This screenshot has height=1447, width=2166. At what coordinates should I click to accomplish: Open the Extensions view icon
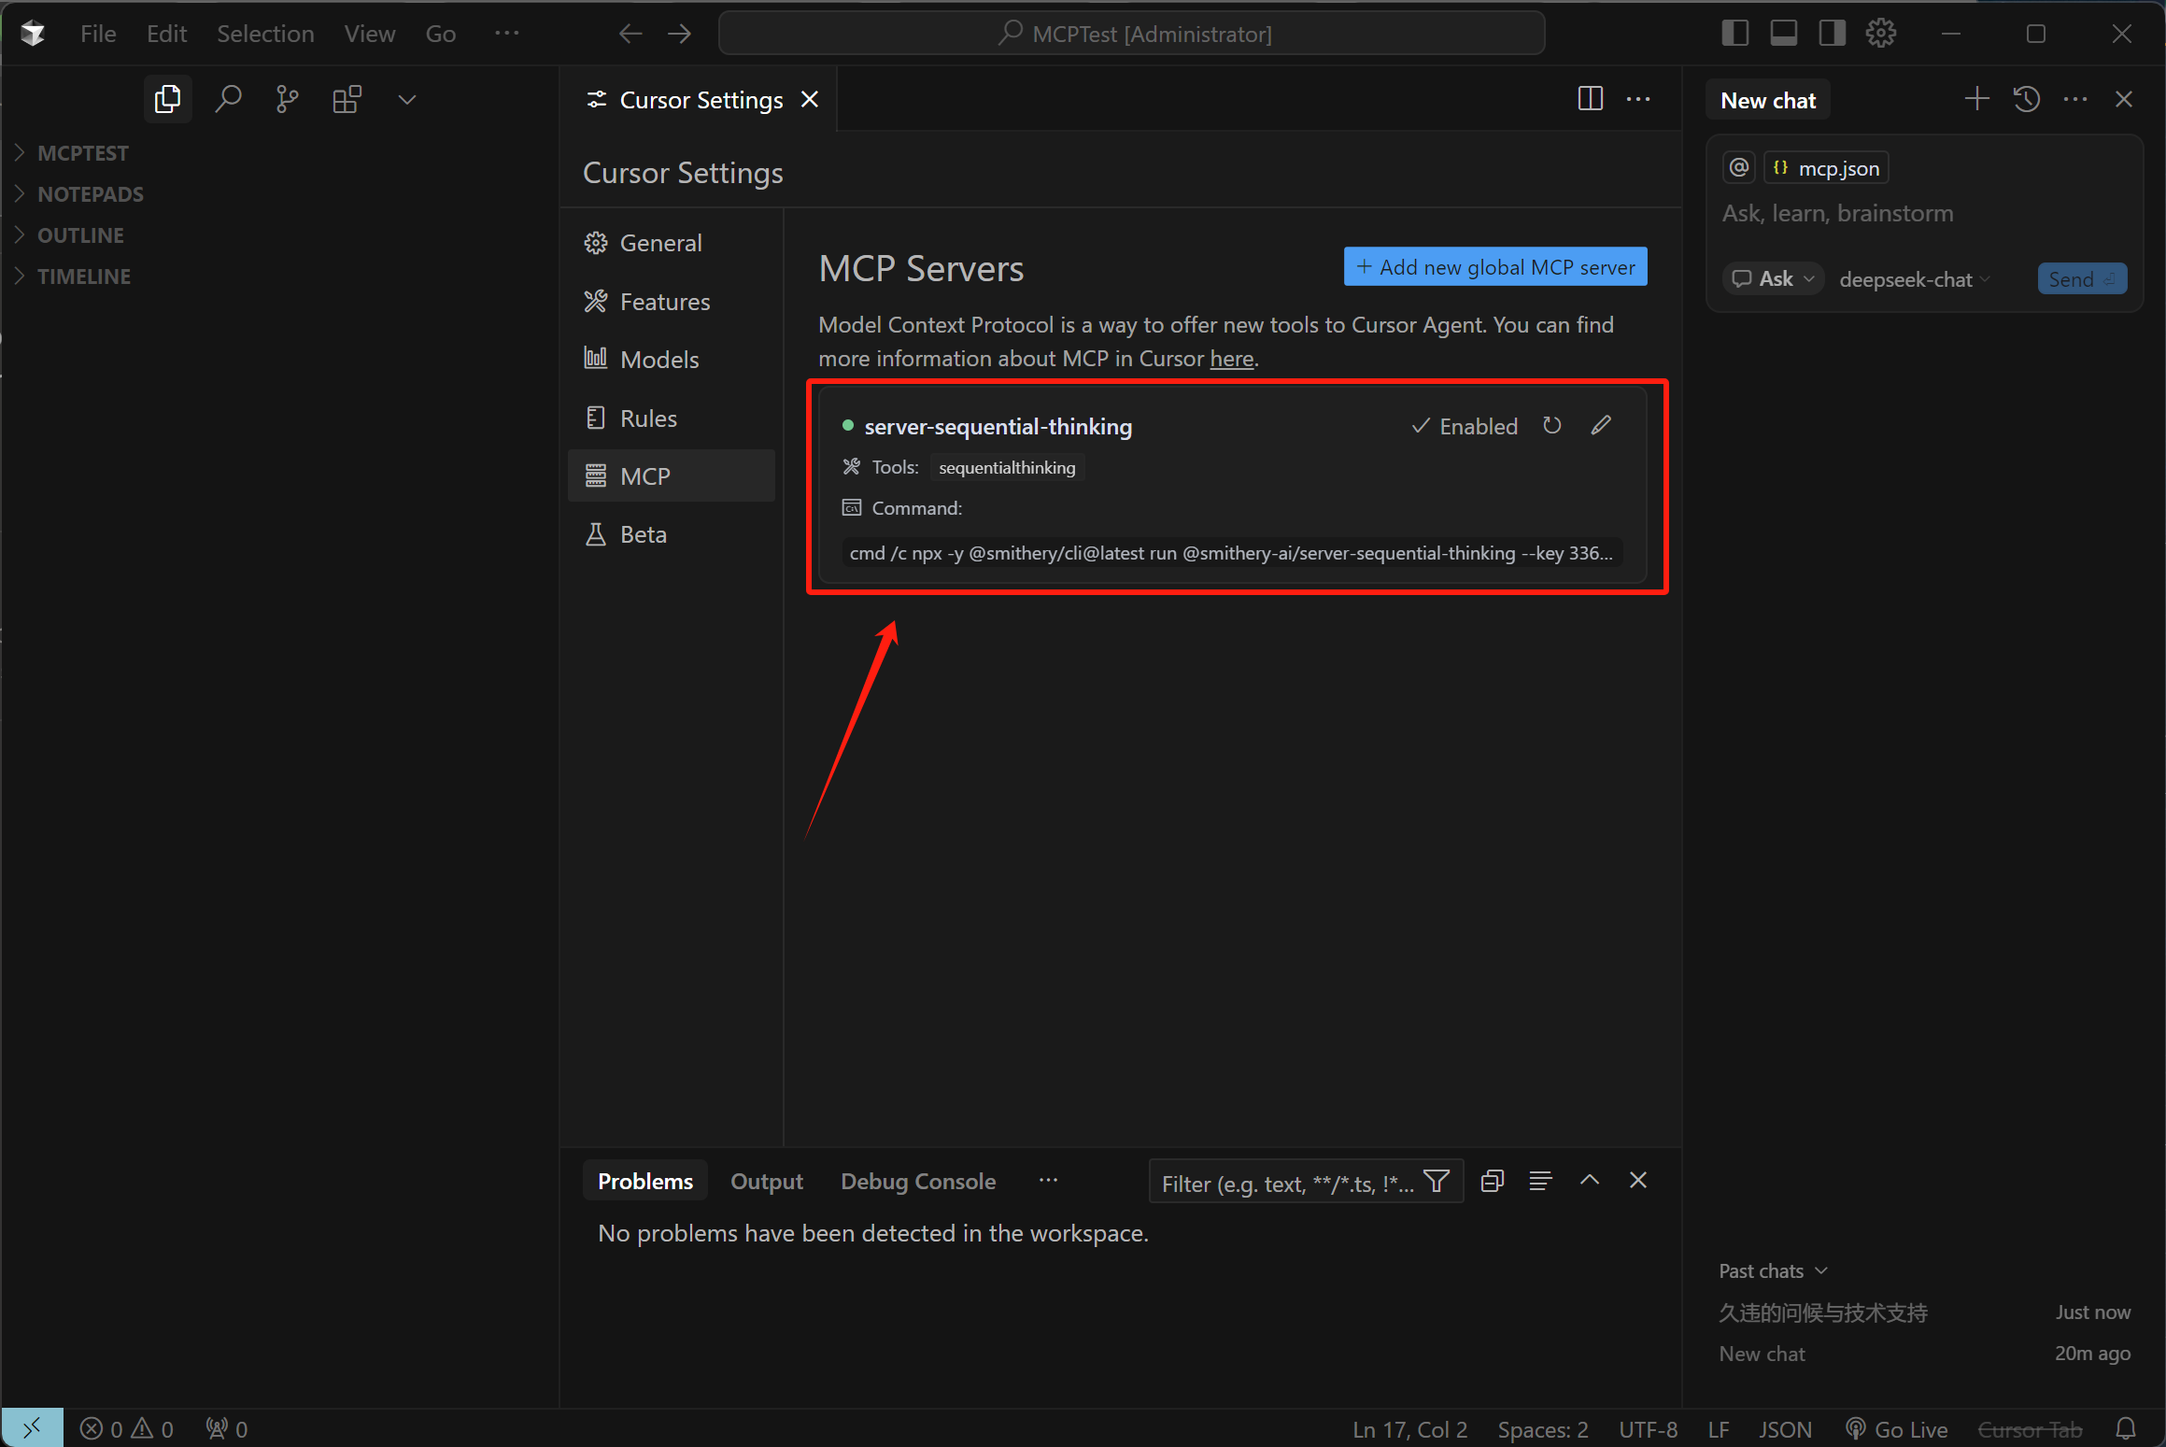coord(347,99)
